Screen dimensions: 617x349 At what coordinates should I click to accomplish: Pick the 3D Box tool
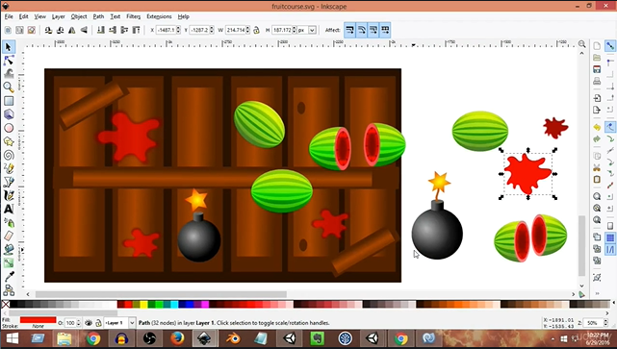[x=9, y=114]
